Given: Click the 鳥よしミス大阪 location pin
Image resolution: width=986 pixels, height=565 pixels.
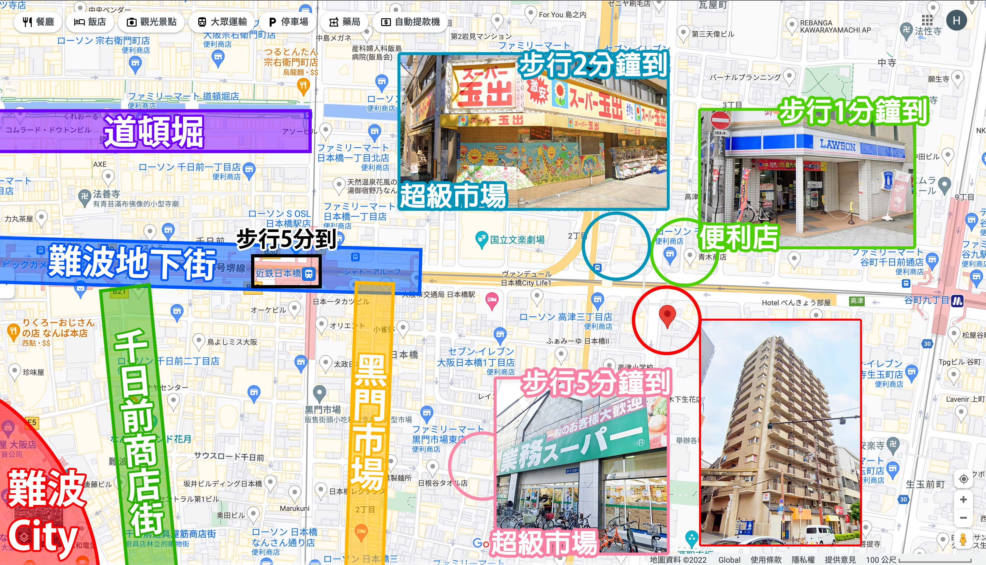Looking at the screenshot, I should click(199, 342).
